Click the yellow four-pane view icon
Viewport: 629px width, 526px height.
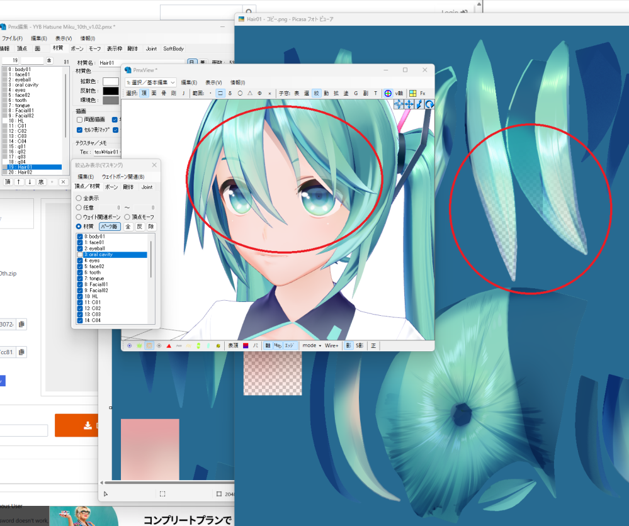click(413, 93)
